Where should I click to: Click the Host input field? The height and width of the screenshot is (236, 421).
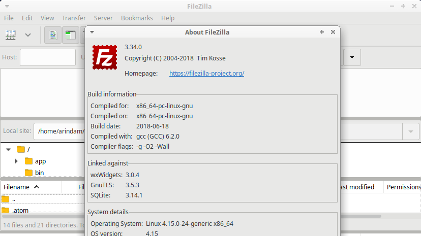pyautogui.click(x=48, y=57)
